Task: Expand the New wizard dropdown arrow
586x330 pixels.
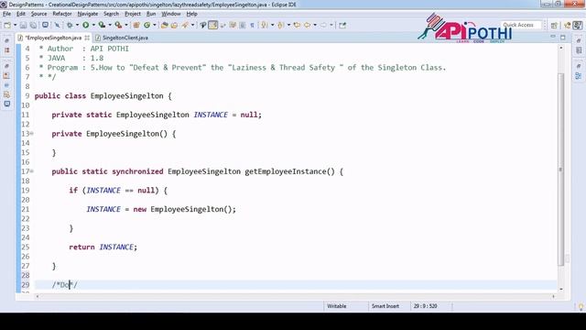Action: [x=15, y=25]
